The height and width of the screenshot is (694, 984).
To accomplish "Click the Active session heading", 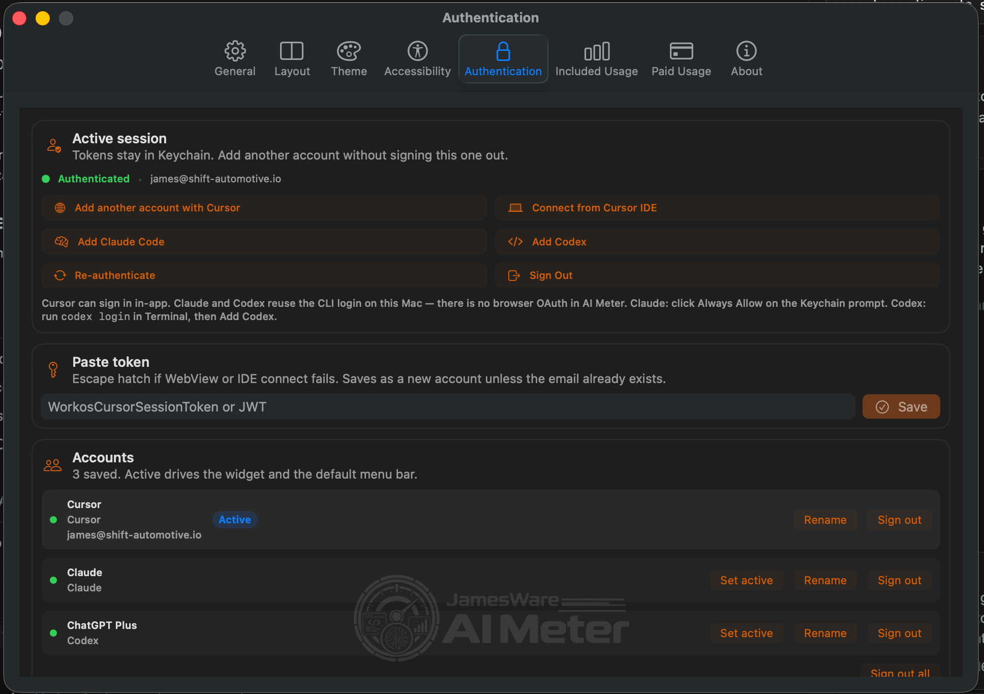I will point(119,138).
